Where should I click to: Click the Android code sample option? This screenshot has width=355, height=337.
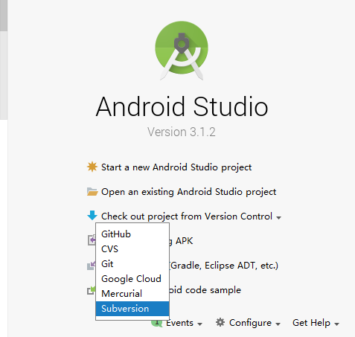(x=205, y=290)
